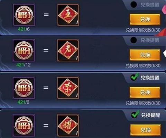Uncheck 兑换提醒 for the 耀 card
This screenshot has height=138, width=166.
coord(135,114)
